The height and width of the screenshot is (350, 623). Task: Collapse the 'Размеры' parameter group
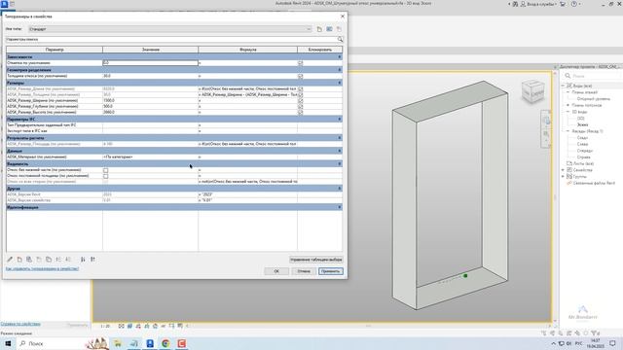[x=340, y=83]
